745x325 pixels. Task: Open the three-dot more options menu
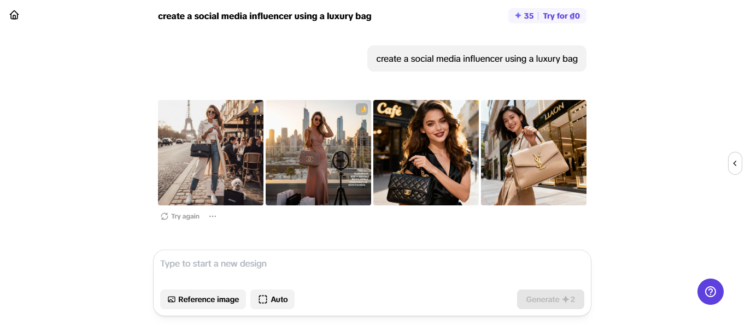pos(213,216)
